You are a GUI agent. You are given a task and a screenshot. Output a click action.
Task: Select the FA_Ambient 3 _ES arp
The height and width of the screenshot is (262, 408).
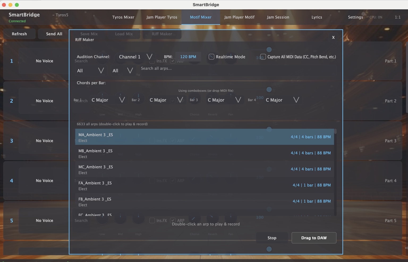(204, 185)
